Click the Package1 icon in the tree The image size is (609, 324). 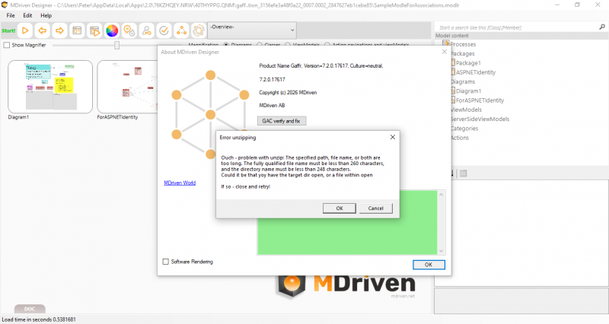(x=453, y=62)
